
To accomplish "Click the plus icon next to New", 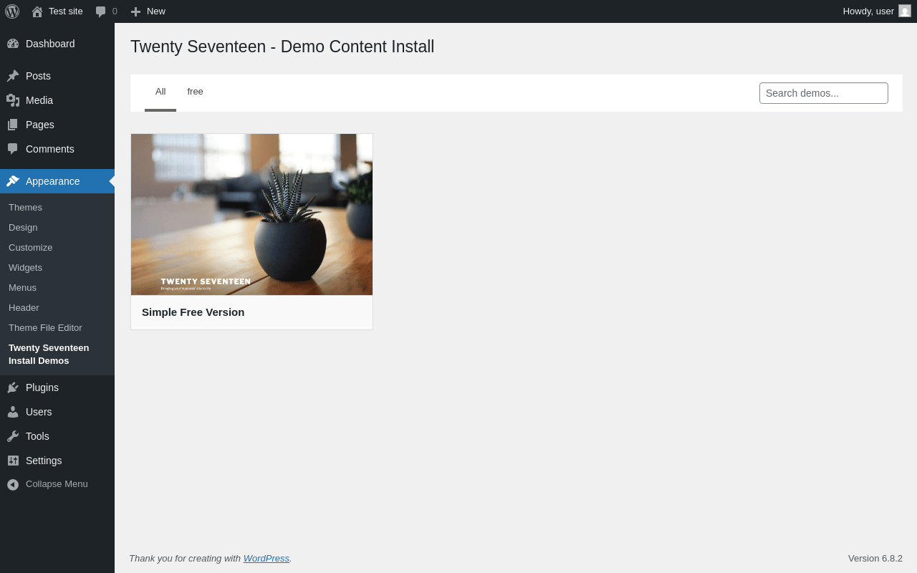I will (135, 11).
